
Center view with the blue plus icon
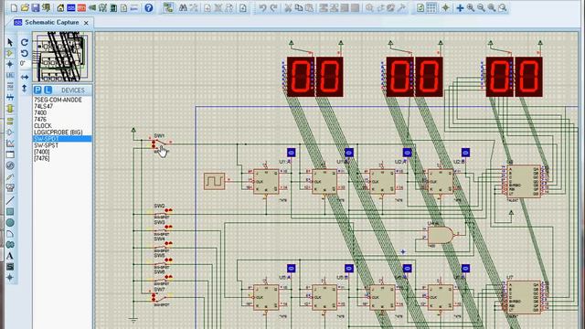coord(460,7)
